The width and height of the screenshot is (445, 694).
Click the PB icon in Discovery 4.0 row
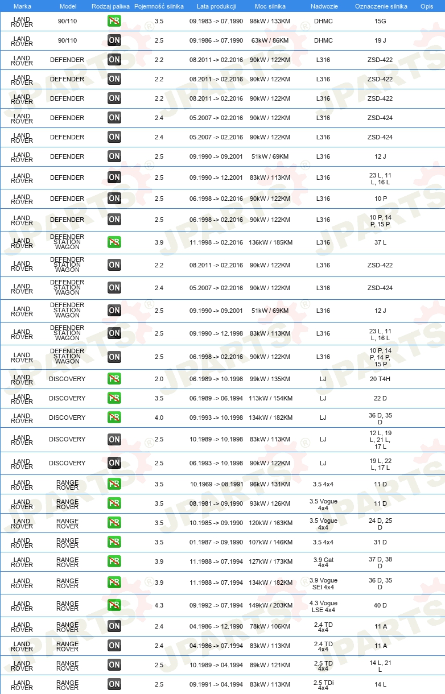[114, 418]
